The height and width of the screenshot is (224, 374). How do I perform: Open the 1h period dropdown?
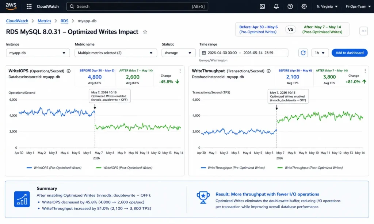[x=320, y=53]
